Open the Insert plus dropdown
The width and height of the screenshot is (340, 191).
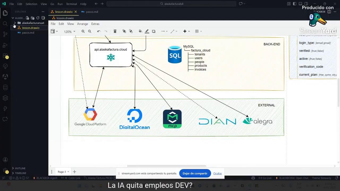[186, 31]
